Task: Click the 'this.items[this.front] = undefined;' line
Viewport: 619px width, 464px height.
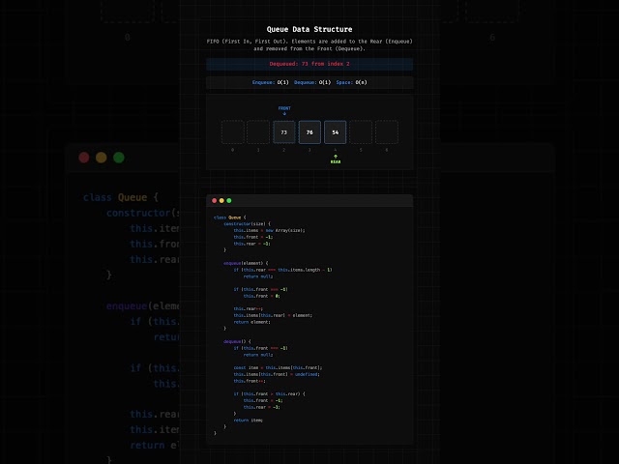Action: point(277,374)
